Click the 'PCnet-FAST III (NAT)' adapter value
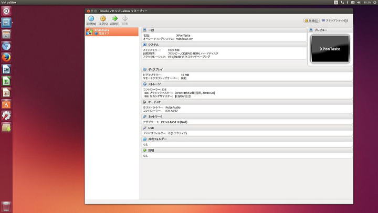 click(x=174, y=122)
